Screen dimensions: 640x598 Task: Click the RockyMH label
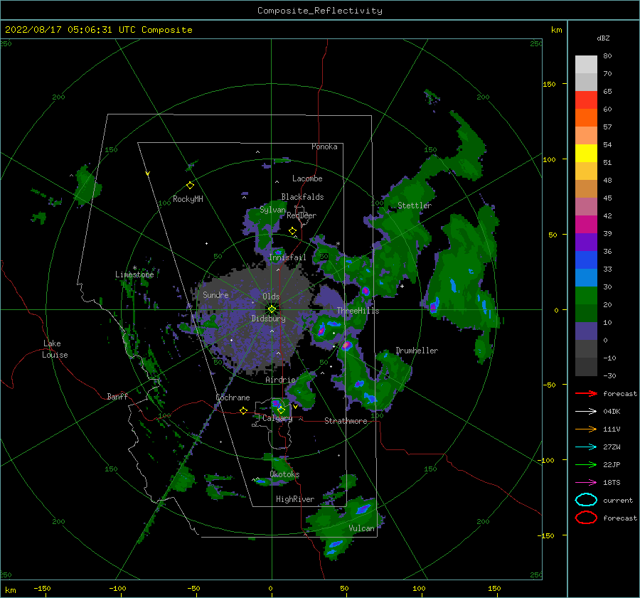188,199
